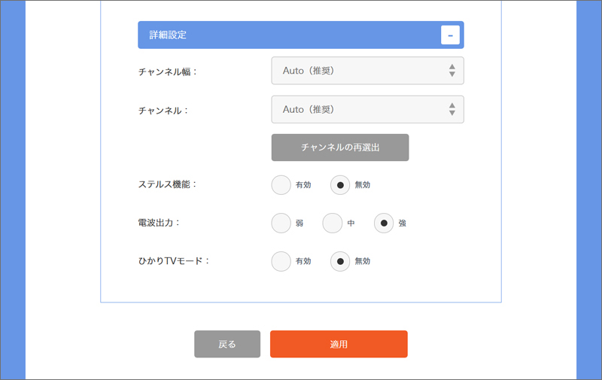Click チャンネルの再選出 button
This screenshot has height=380, width=602.
point(340,147)
